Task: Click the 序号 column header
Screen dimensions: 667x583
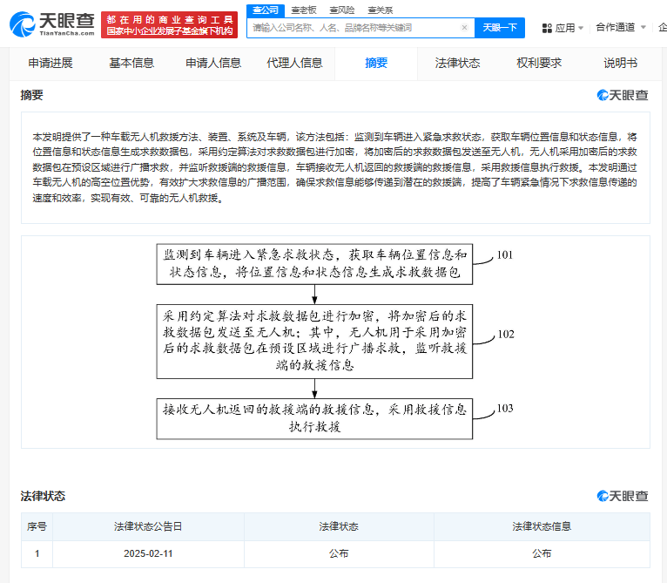Action: tap(37, 526)
